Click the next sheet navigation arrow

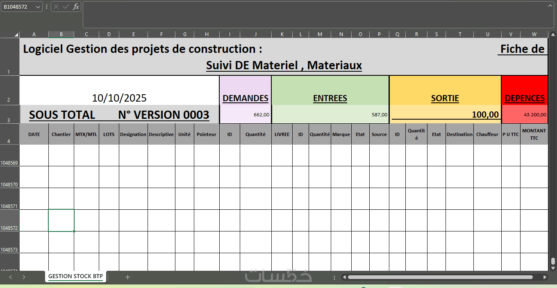pyautogui.click(x=24, y=277)
